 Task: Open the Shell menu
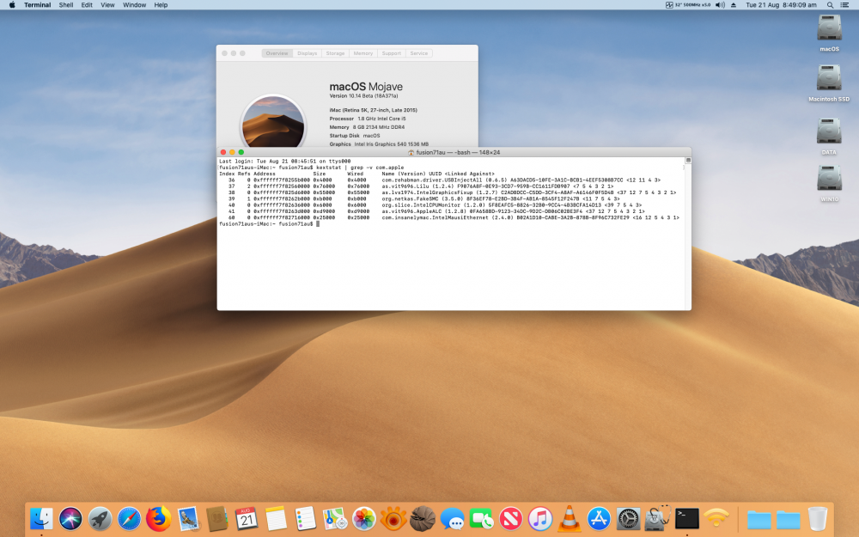[66, 5]
